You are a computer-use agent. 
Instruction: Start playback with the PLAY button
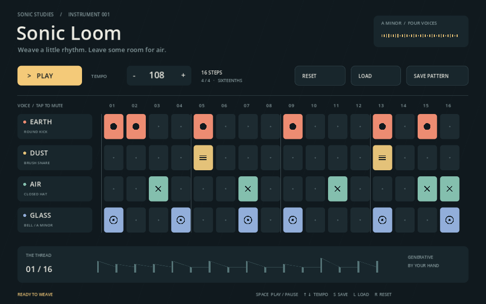50,75
